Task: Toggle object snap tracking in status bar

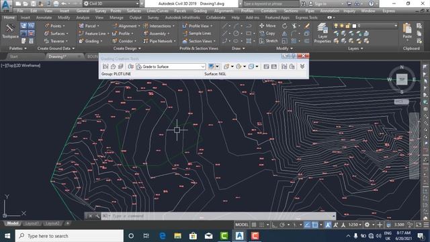Action: pos(307,225)
